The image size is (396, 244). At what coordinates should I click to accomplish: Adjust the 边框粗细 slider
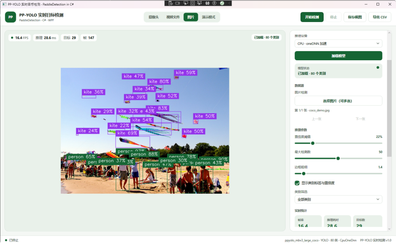click(x=338, y=174)
